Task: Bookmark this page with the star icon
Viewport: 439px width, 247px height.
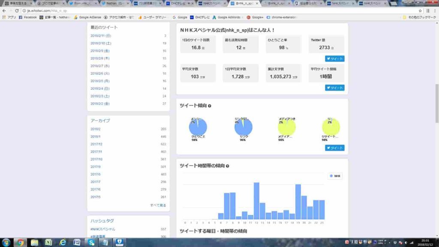Action: point(420,11)
